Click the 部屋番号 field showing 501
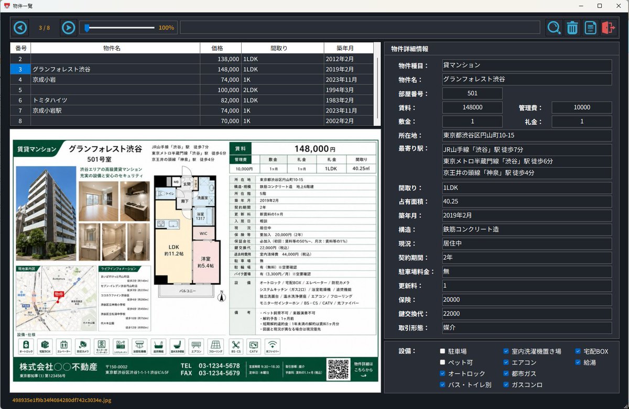This screenshot has width=629, height=409. (472, 94)
